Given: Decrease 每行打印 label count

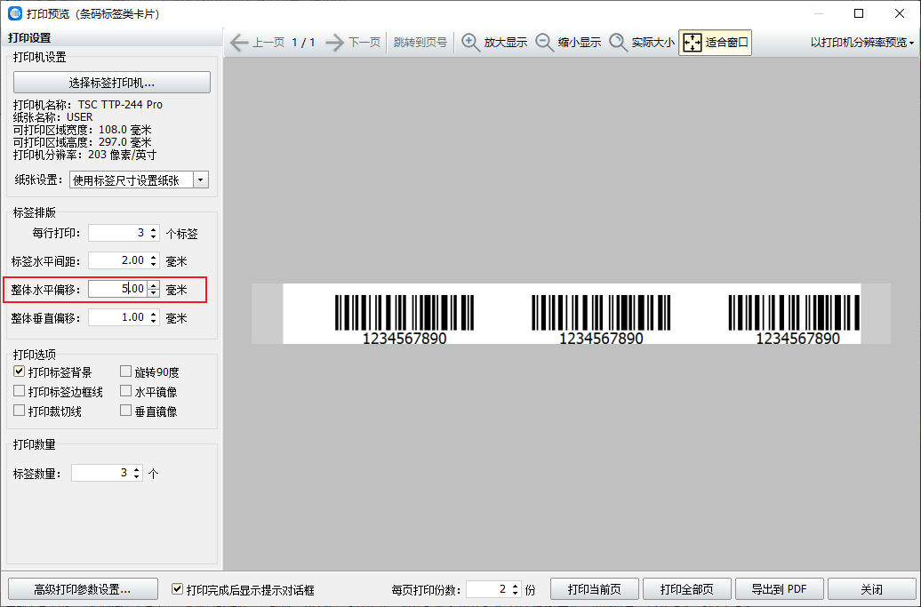Looking at the screenshot, I should coord(153,237).
